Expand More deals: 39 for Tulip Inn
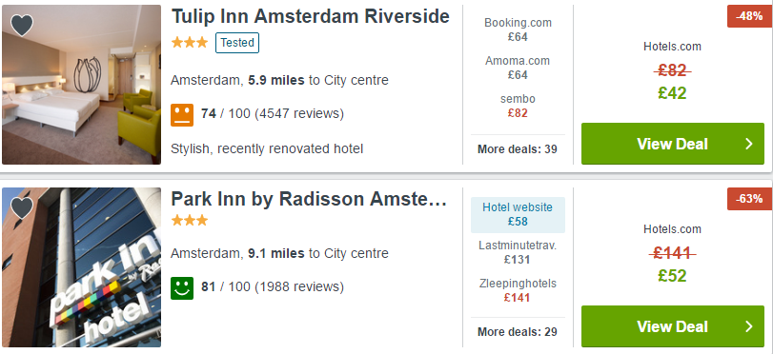This screenshot has width=773, height=354. coord(518,149)
